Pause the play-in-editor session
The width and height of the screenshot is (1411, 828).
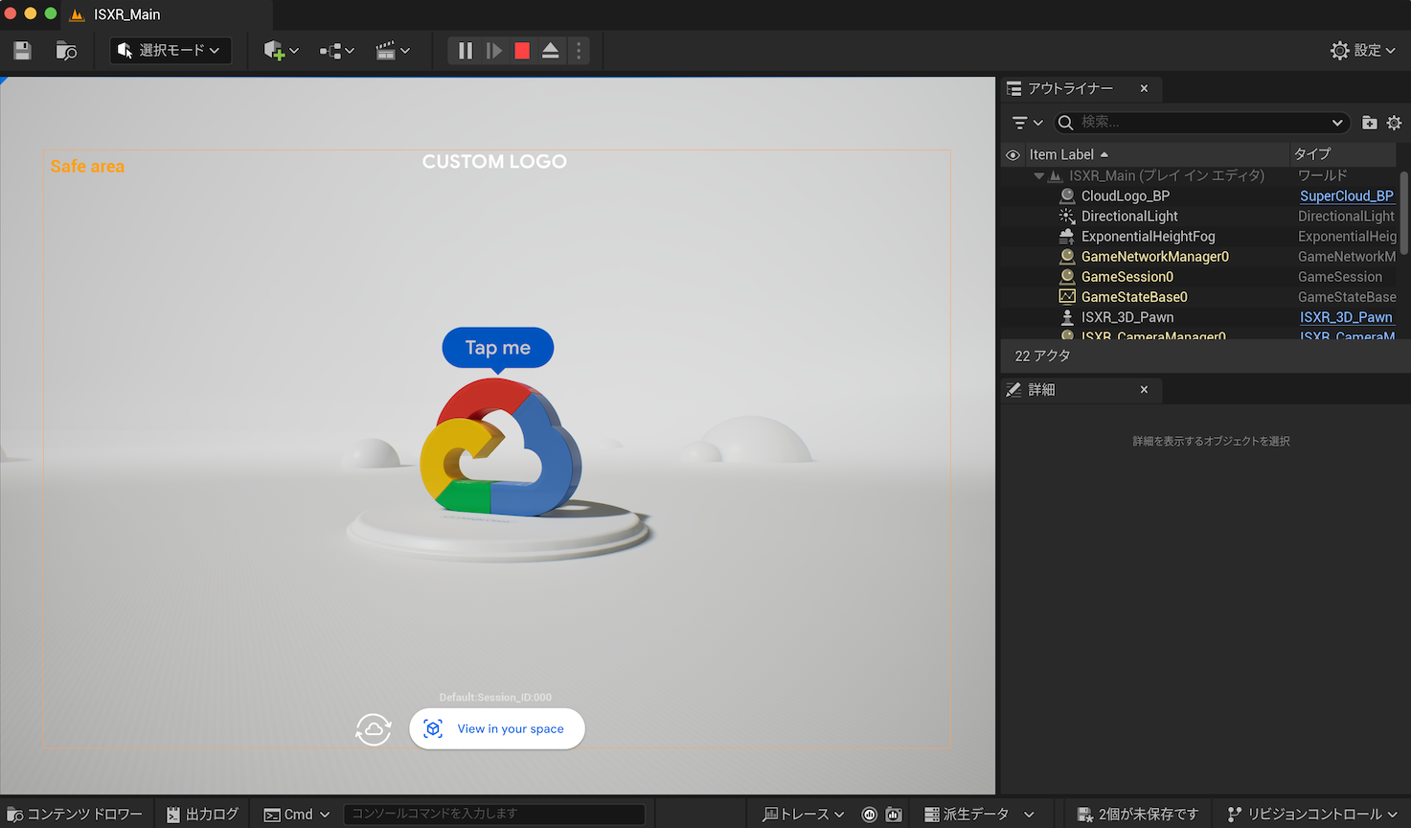[x=466, y=51]
